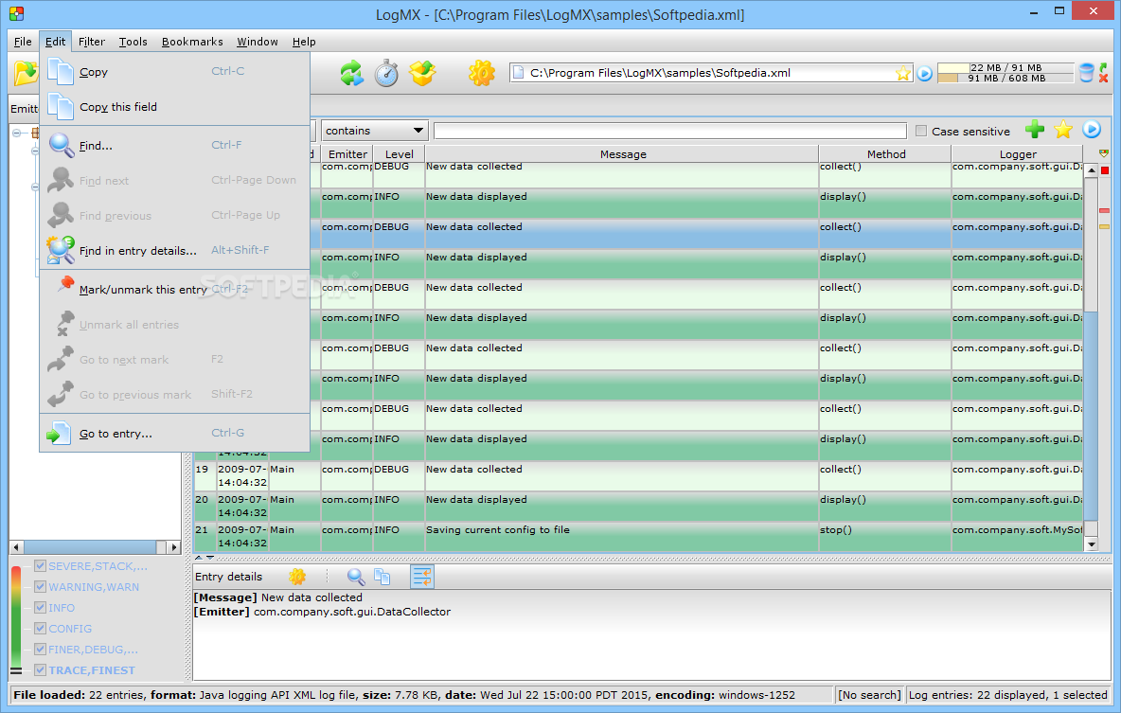Click the Go to entry green arrow icon
Image resolution: width=1121 pixels, height=713 pixels.
[x=59, y=434]
